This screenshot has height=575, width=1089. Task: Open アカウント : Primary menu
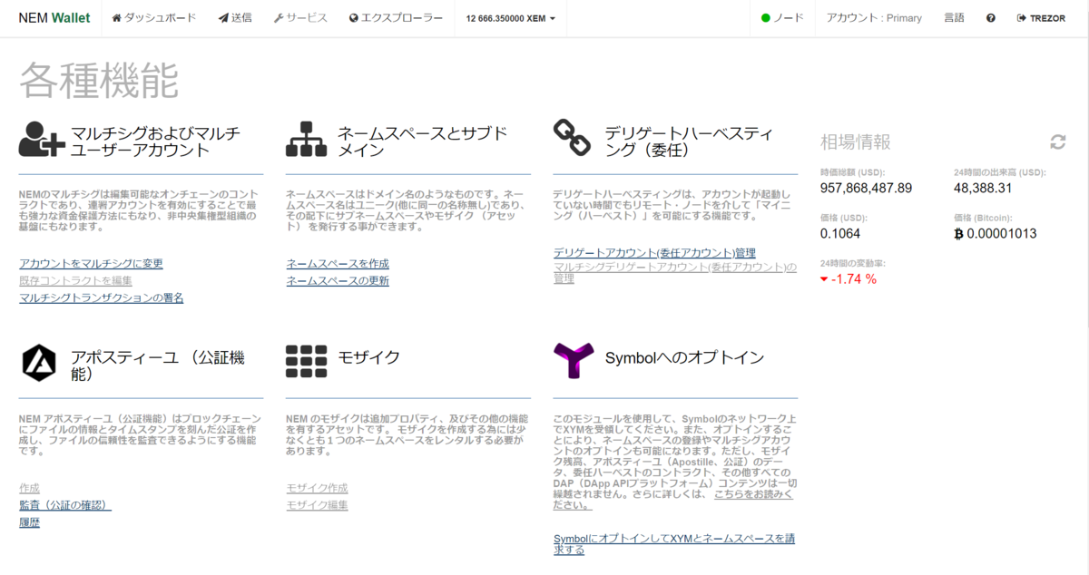click(874, 18)
